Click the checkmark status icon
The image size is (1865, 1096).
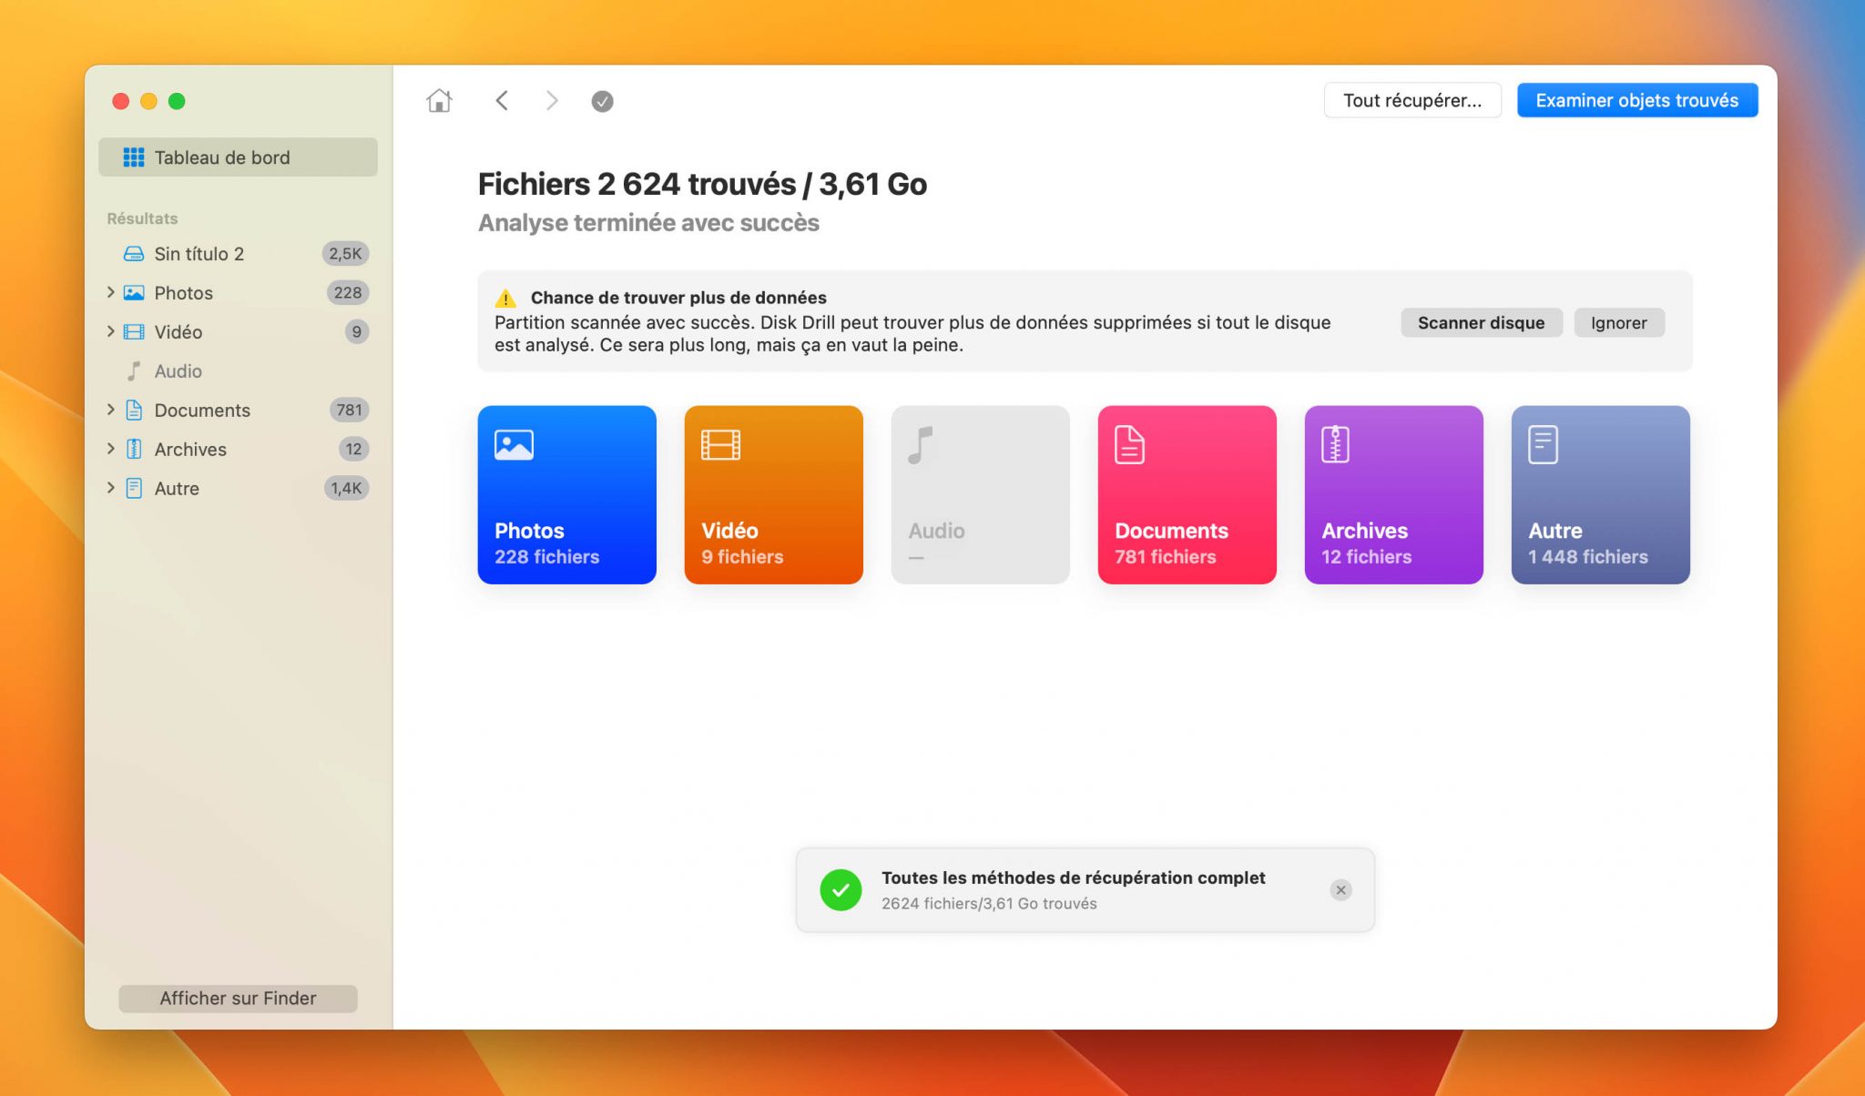point(602,101)
